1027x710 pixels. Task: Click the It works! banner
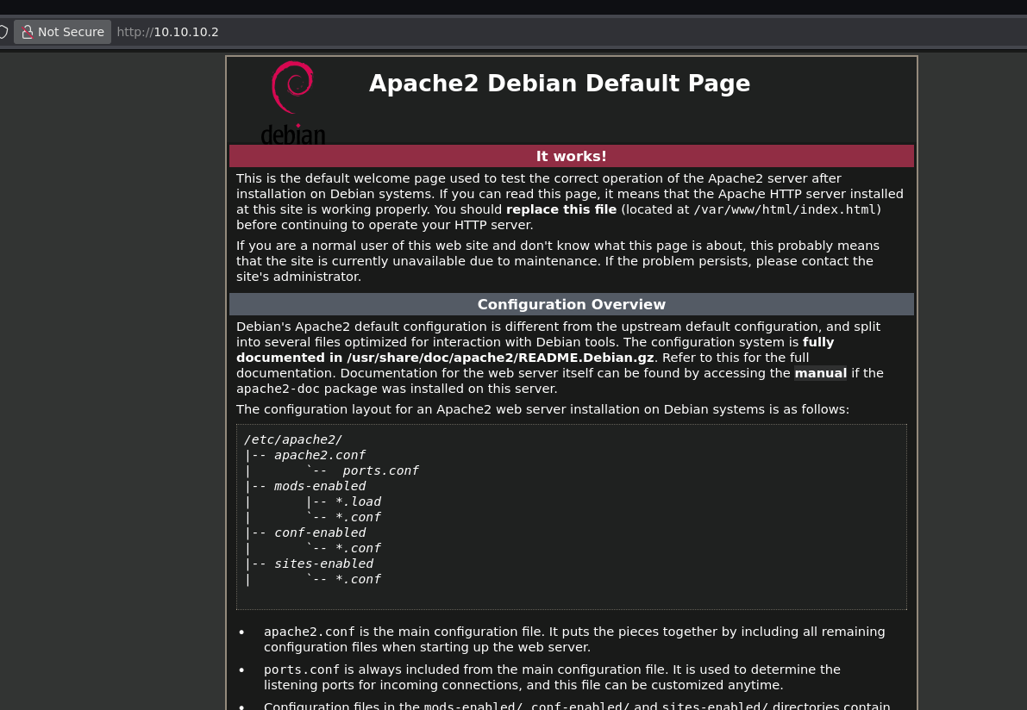(571, 156)
